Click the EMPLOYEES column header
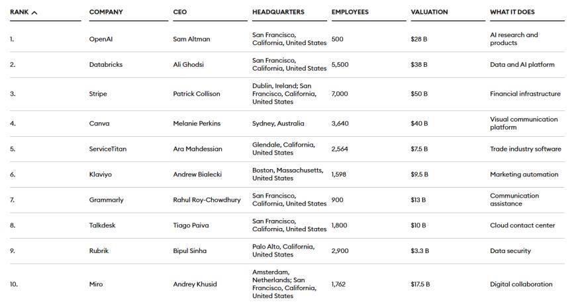 pyautogui.click(x=350, y=12)
